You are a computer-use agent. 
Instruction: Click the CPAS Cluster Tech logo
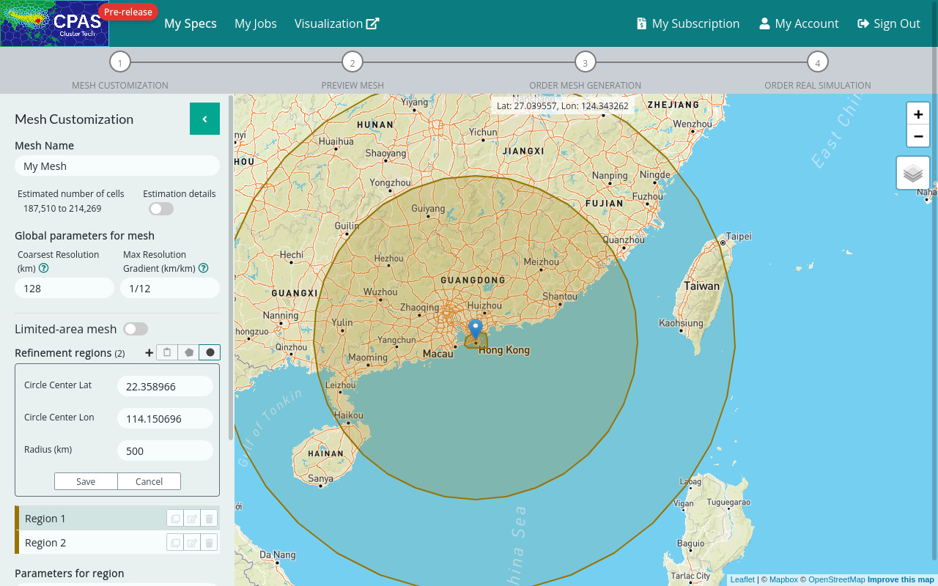point(54,23)
